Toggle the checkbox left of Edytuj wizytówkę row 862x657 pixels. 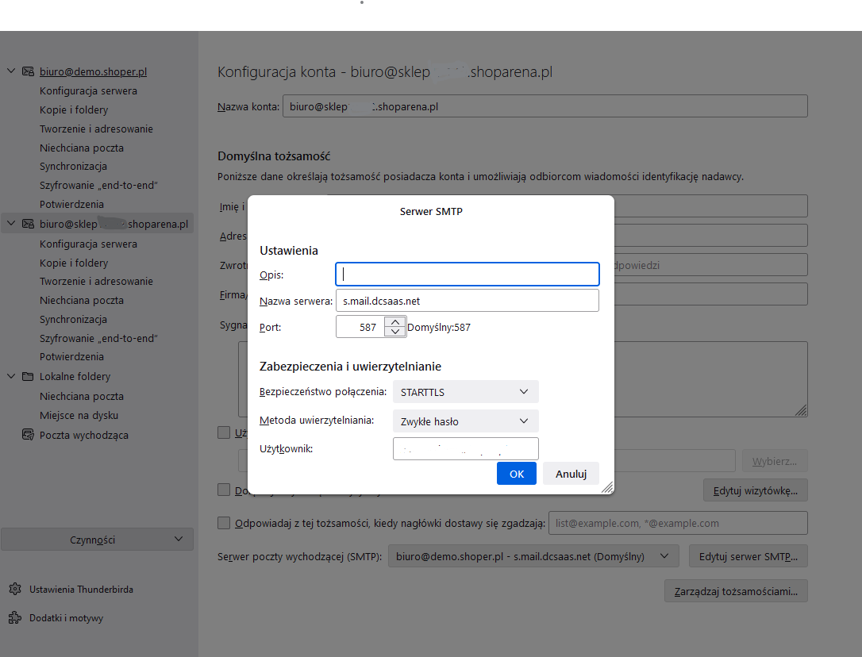(224, 490)
